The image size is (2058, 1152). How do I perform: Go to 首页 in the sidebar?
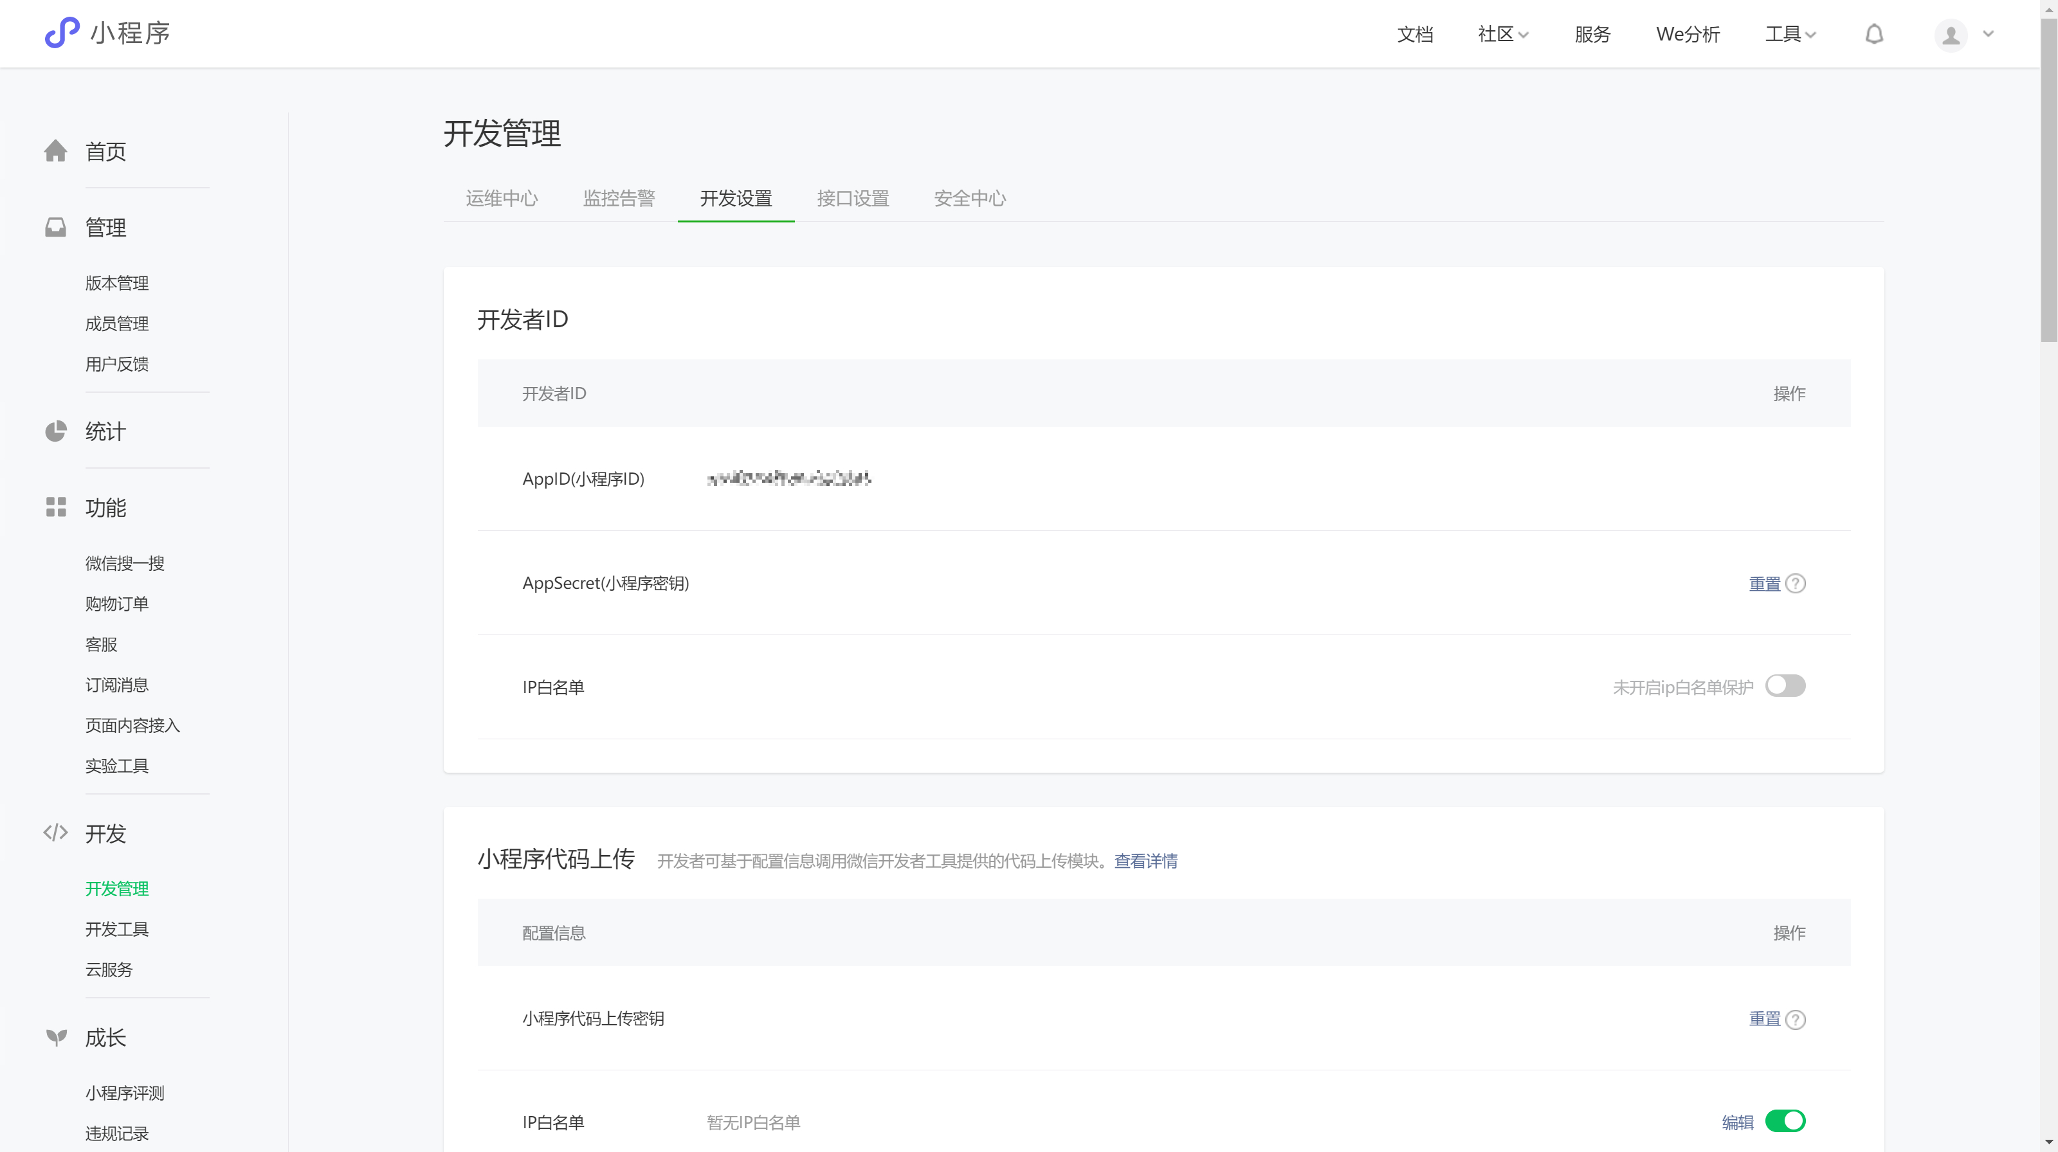coord(105,151)
